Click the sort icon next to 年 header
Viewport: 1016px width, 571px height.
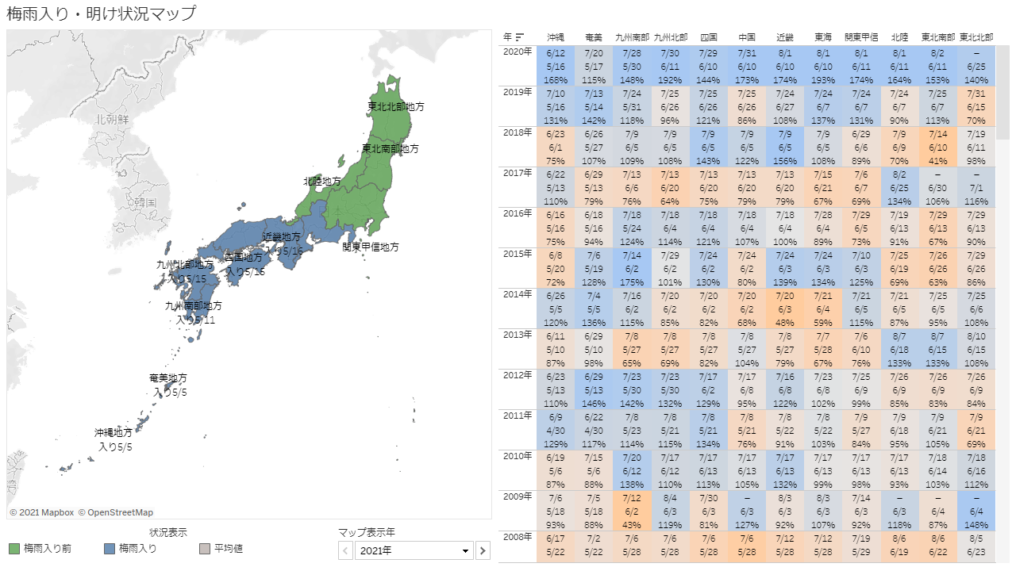point(520,36)
